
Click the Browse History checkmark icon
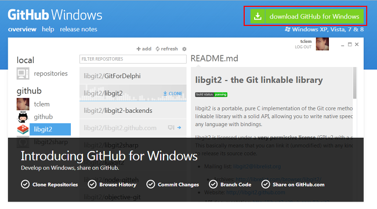[92, 184]
